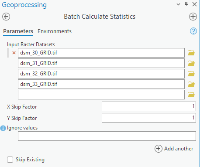Open tool help question mark icon
Image resolution: width=200 pixels, height=167 pixels.
(193, 31)
